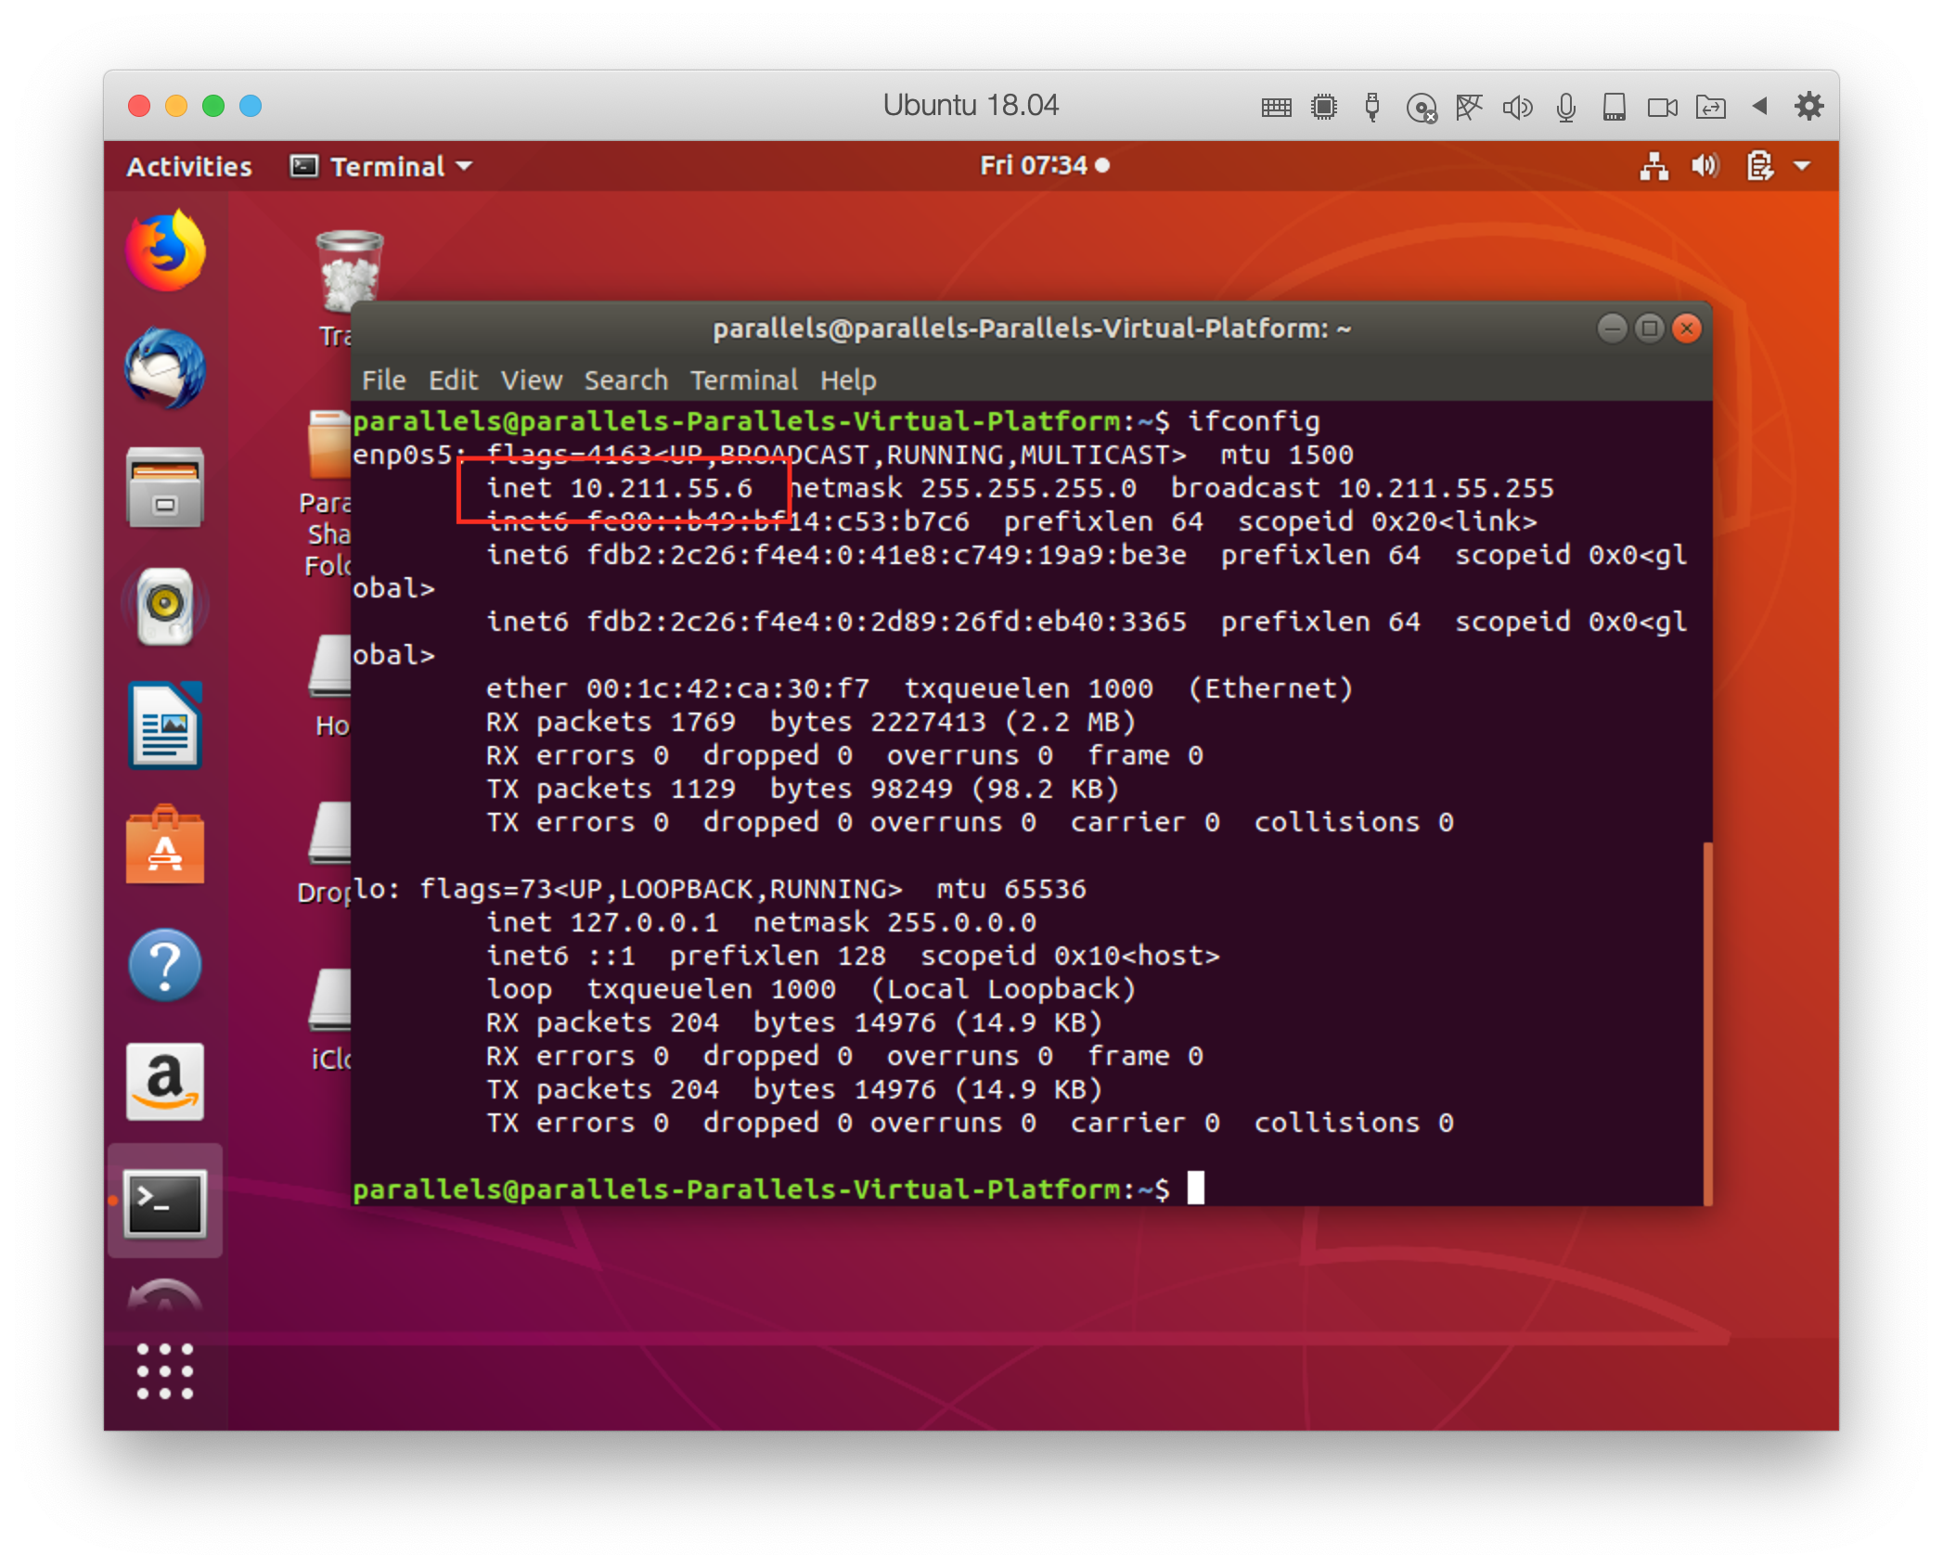
Task: Collapse Parallels status icons with left arrow
Action: 1759,106
